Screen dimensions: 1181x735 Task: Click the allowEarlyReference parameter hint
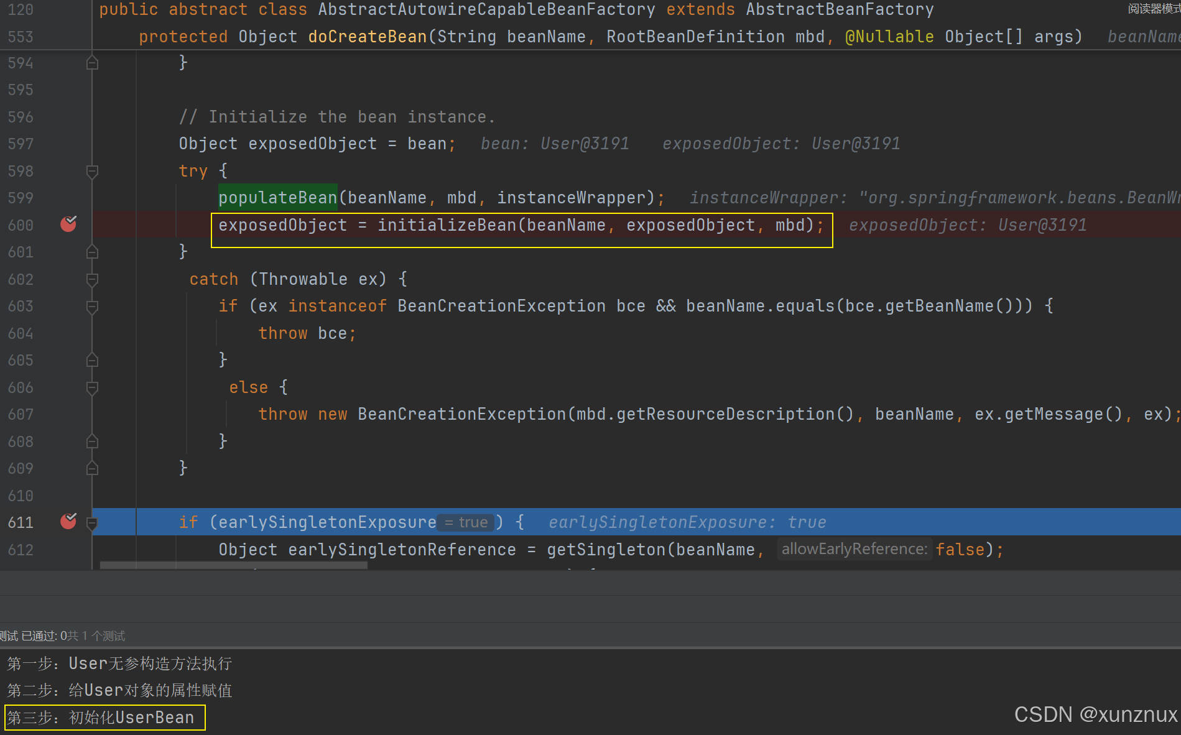854,549
